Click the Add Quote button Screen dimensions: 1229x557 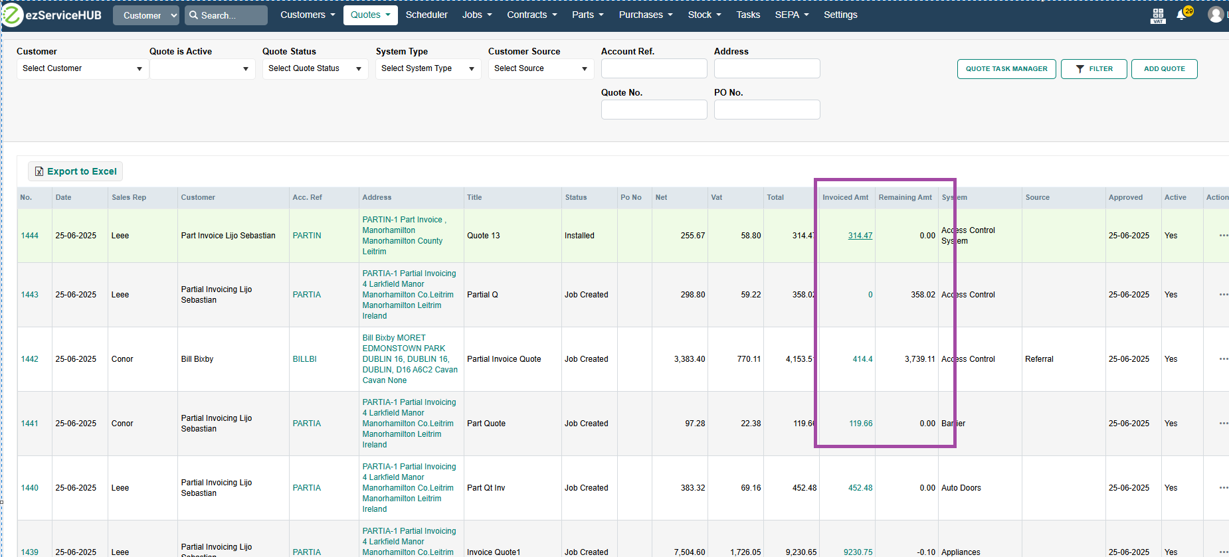pos(1164,69)
